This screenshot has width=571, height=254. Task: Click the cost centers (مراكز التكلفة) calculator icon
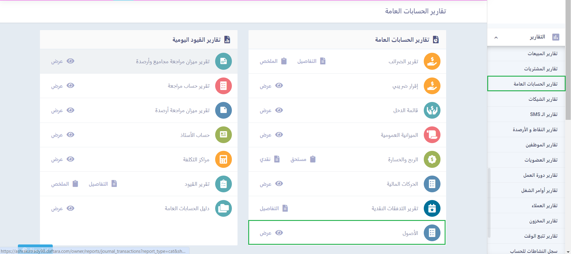click(223, 159)
